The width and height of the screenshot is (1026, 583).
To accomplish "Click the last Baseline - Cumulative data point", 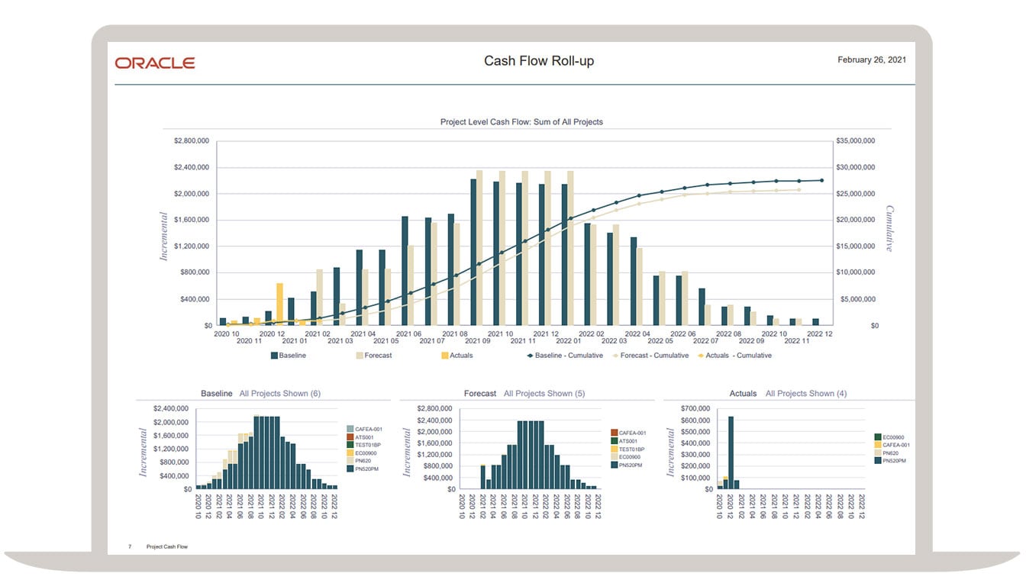I will tap(822, 180).
